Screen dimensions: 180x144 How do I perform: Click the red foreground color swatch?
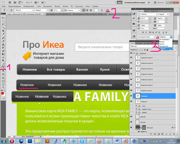click(2, 93)
